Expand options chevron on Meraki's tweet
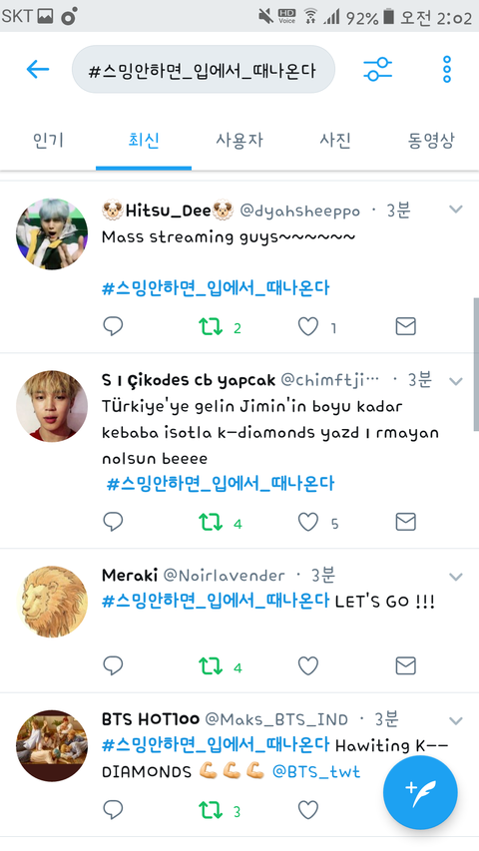The height and width of the screenshot is (851, 479). (x=456, y=577)
